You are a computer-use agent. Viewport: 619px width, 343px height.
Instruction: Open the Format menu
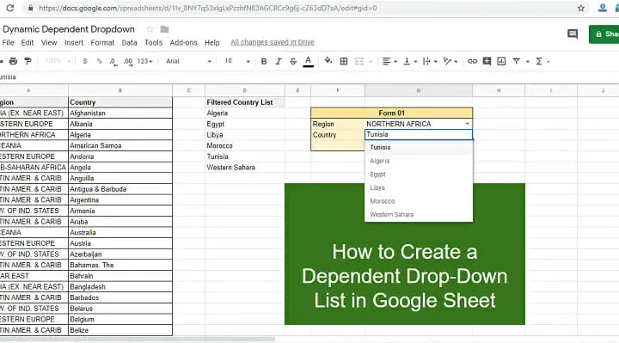102,43
